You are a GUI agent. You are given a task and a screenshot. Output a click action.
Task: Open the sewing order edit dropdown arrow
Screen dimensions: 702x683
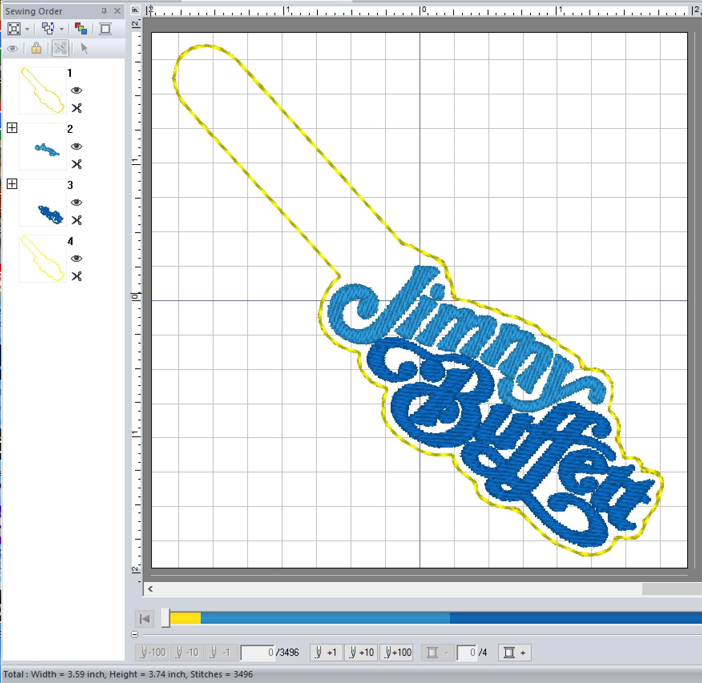click(62, 29)
